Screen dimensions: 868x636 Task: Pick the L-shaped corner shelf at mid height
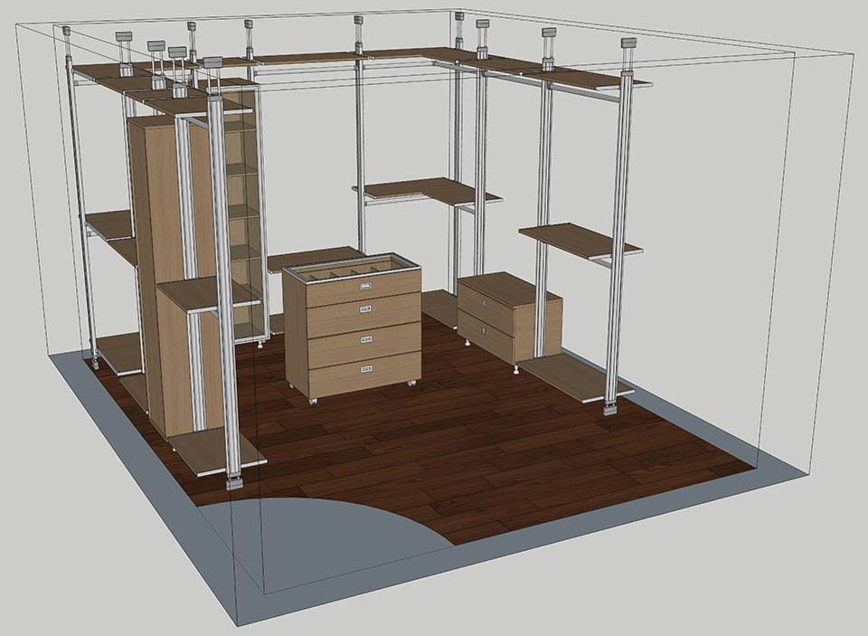pos(427,192)
